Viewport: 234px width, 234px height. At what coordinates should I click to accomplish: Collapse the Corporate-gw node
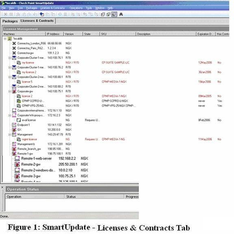[x=10, y=91]
